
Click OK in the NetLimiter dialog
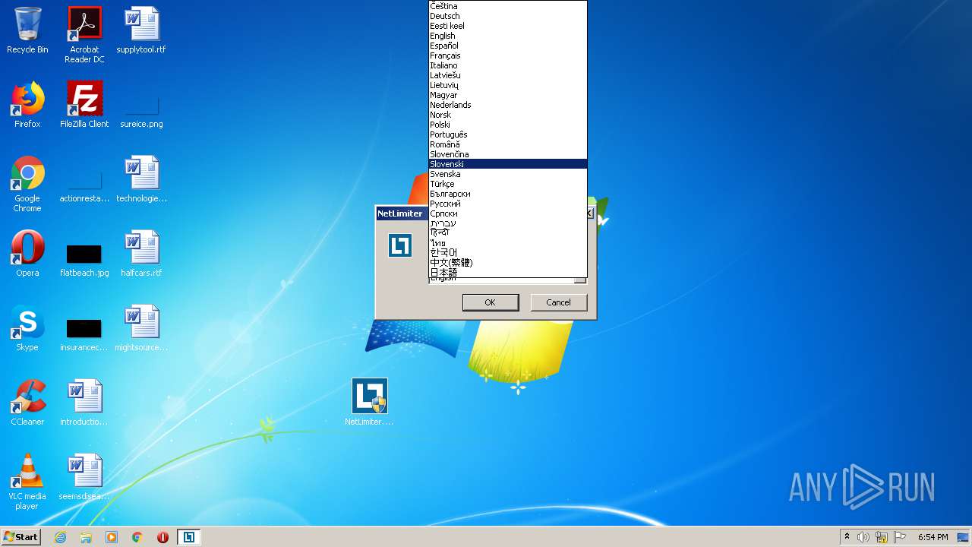pyautogui.click(x=491, y=302)
